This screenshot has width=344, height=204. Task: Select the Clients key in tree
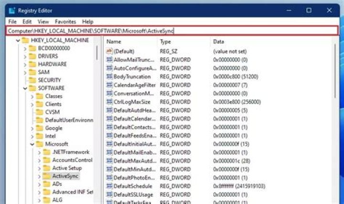[x=54, y=104]
